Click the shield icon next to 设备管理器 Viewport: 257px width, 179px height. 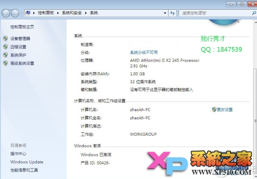(5, 38)
